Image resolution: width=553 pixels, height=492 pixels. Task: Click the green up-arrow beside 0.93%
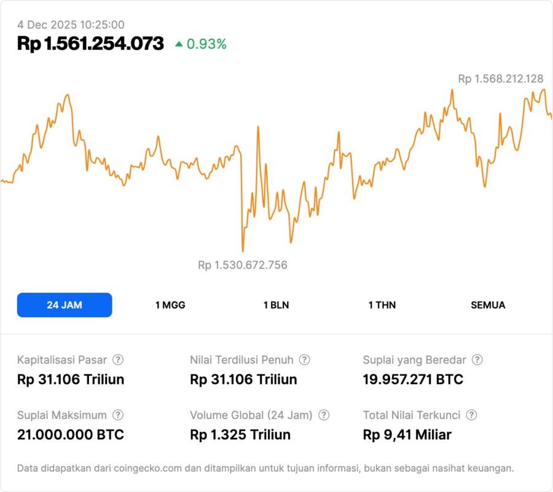click(x=179, y=44)
